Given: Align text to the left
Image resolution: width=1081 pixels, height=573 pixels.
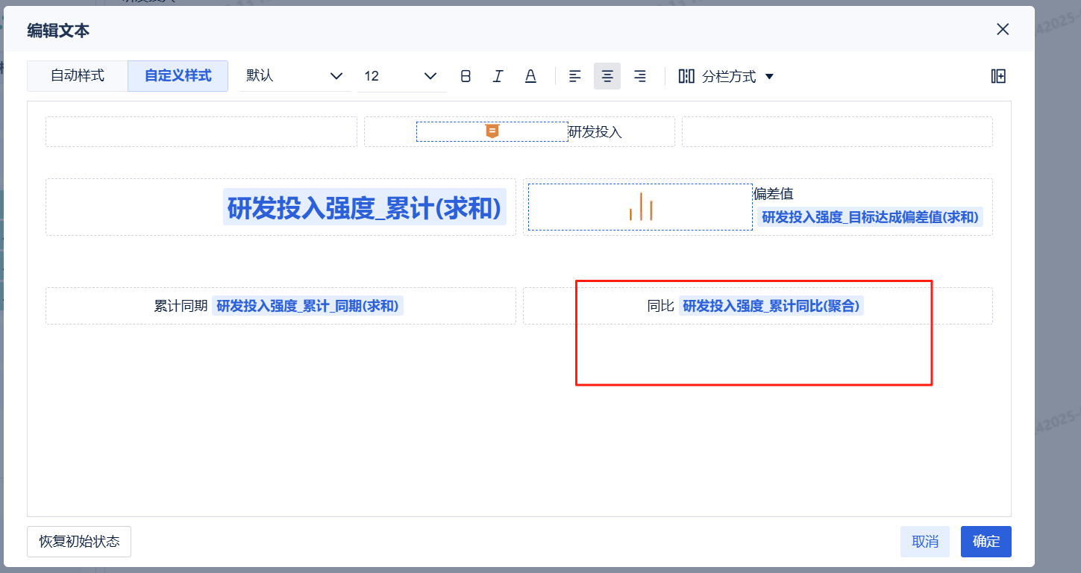Looking at the screenshot, I should [x=574, y=76].
